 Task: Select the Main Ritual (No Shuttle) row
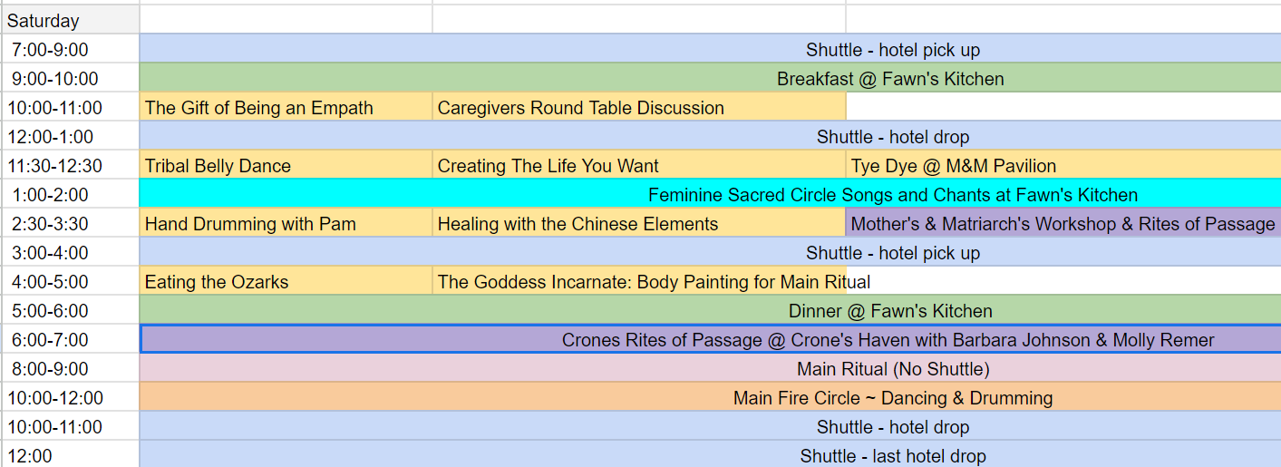(x=710, y=368)
